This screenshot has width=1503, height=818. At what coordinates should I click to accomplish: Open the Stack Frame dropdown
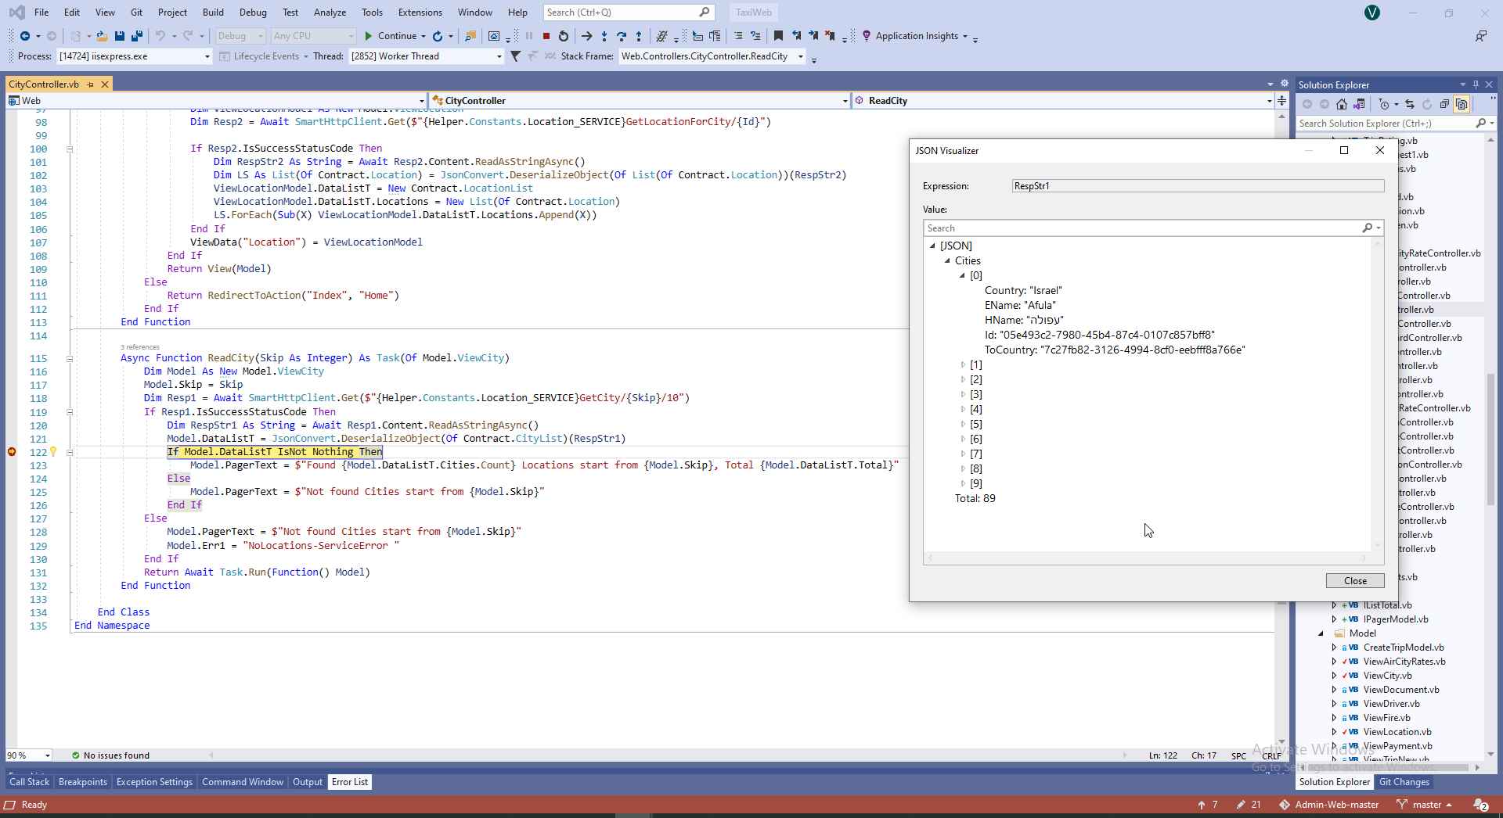800,56
